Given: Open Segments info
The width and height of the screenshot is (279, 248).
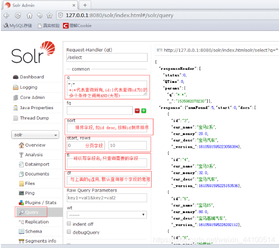Looking at the screenshot, I should click(40, 241).
